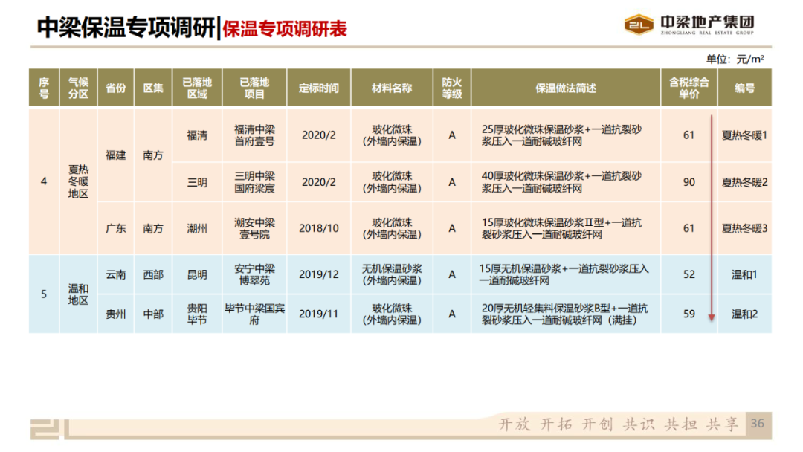803x452 pixels.
Task: Select the 贵州 province cell
Action: click(116, 314)
